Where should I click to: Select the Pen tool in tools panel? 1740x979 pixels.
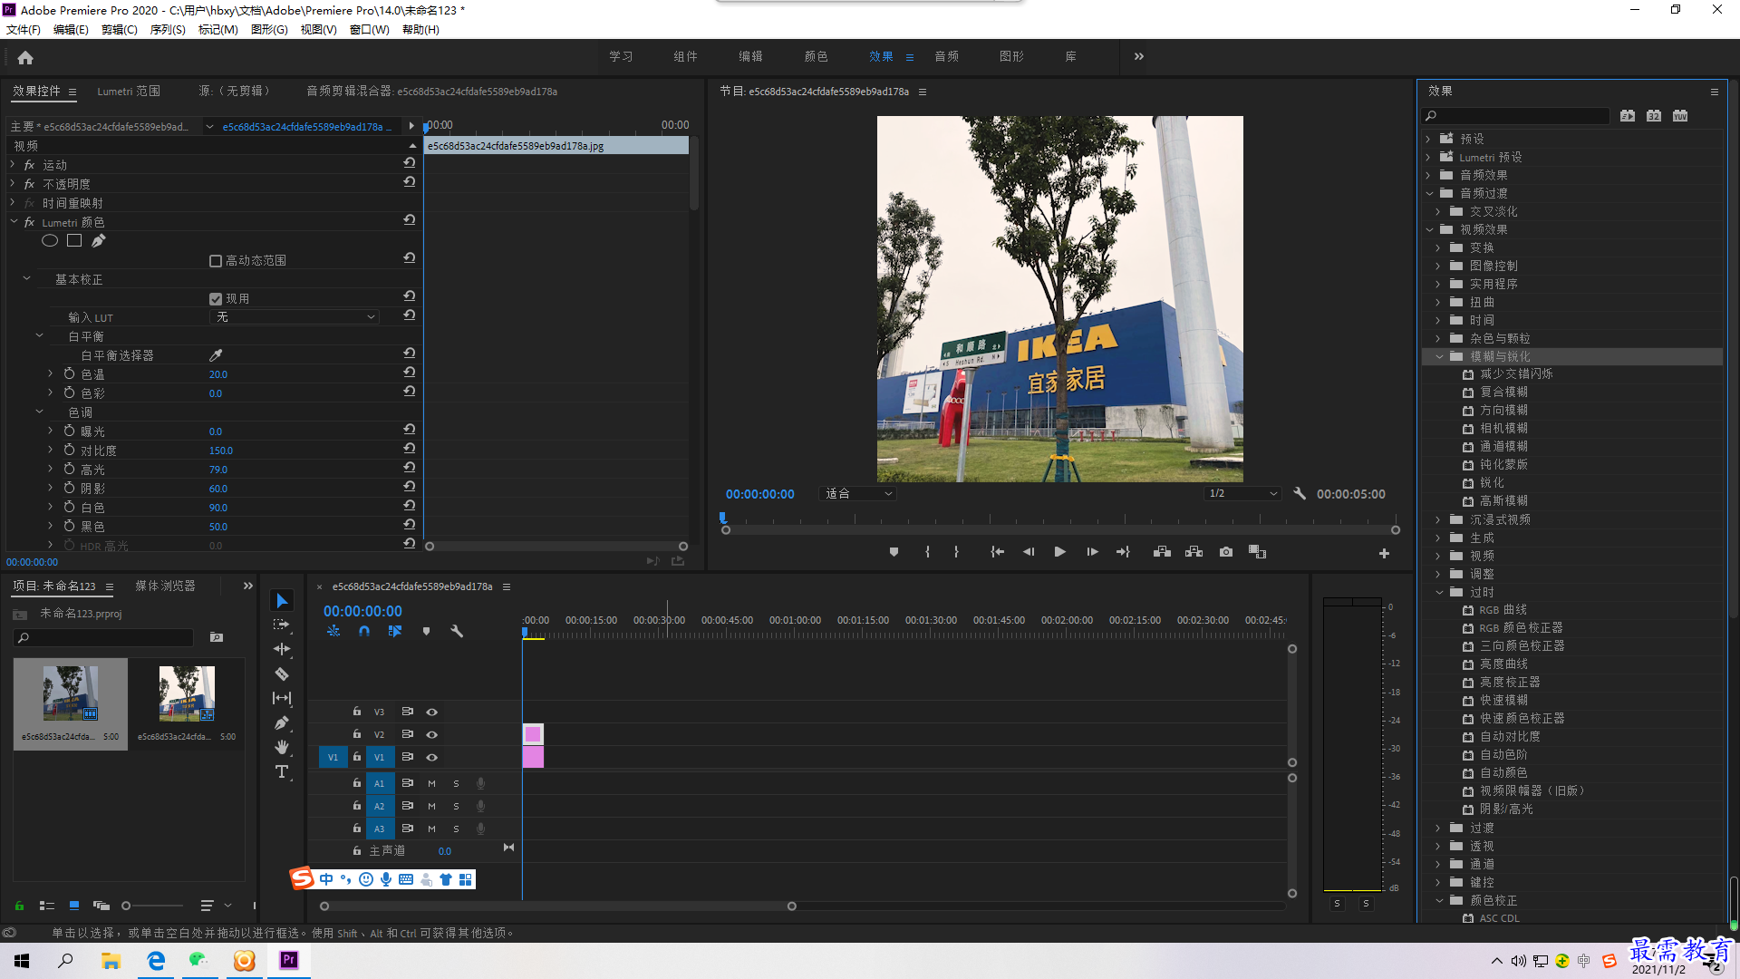282,722
